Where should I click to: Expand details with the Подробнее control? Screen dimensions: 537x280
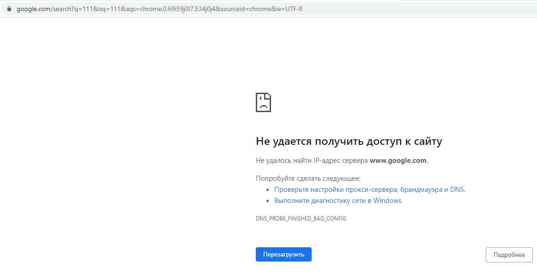(509, 254)
